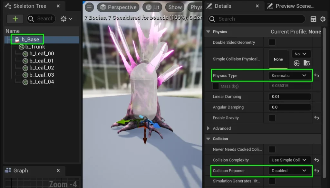The width and height of the screenshot is (330, 188).
Task: Browse to physical material in content browser
Action: [306, 63]
